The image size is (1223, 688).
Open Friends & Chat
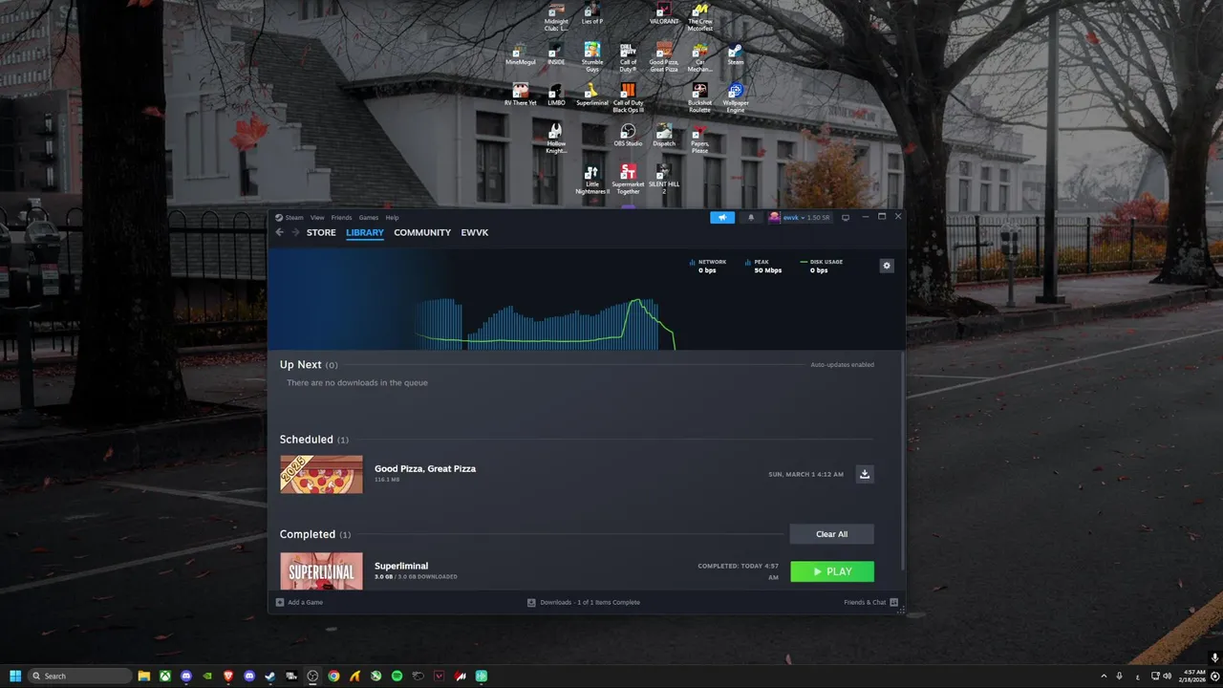coord(871,602)
